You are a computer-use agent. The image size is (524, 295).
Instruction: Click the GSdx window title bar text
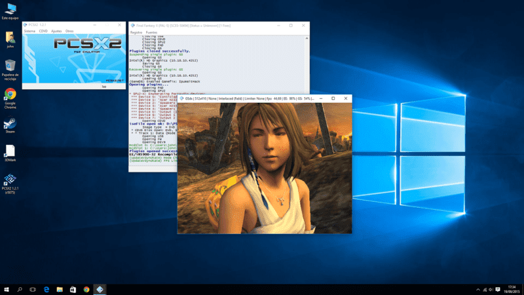pos(250,99)
